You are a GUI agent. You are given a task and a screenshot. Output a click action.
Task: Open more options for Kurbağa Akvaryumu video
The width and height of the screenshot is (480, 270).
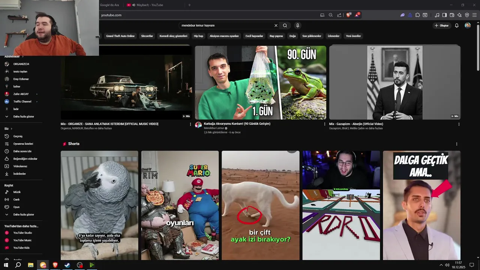click(325, 124)
